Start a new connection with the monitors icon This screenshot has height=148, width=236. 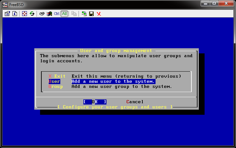(84, 14)
